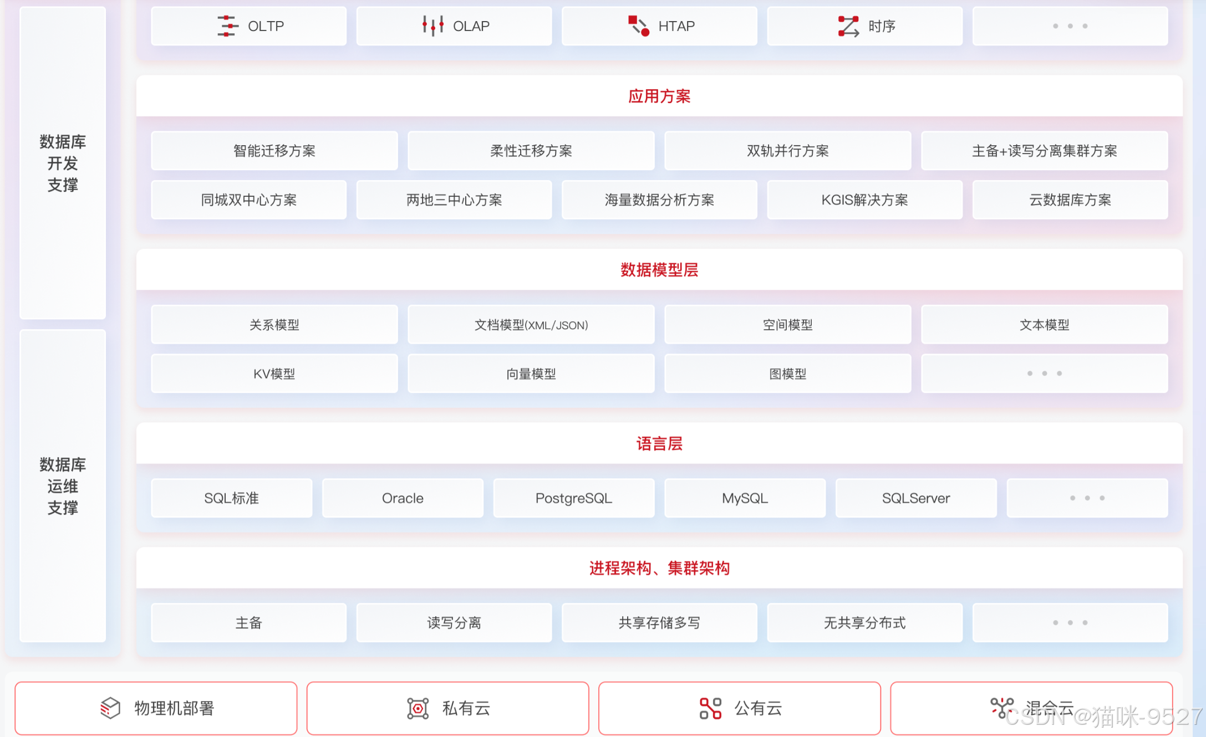Click the 共享存储多写 architecture box
The image size is (1206, 737).
tap(659, 623)
